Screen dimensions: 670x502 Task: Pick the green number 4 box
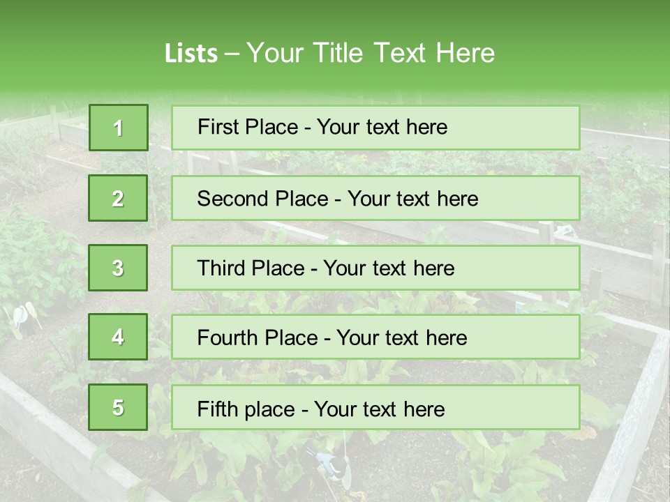click(118, 337)
